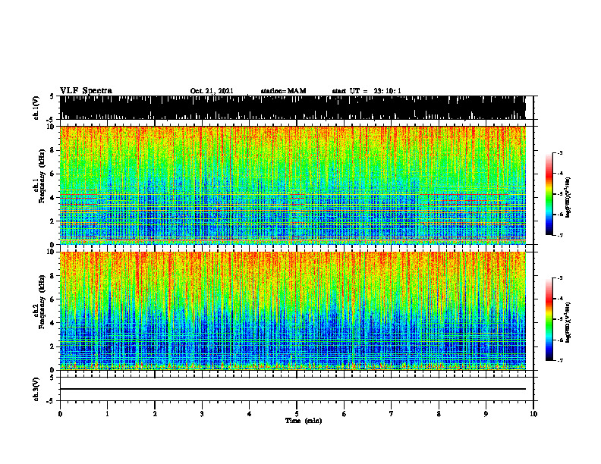This screenshot has height=464, width=601.
Task: Click the "4" tick on ch.1 frequency axis
Action: tap(53, 198)
